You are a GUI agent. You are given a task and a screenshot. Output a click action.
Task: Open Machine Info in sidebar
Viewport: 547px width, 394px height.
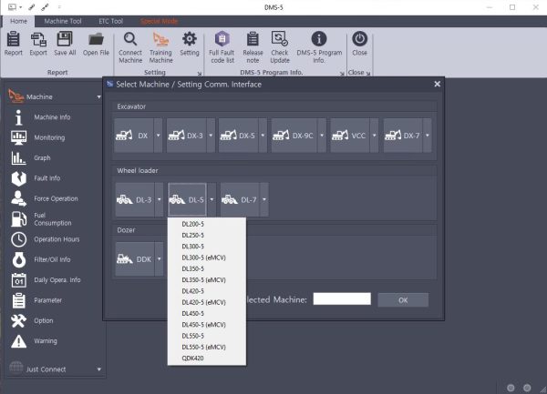[x=52, y=117]
